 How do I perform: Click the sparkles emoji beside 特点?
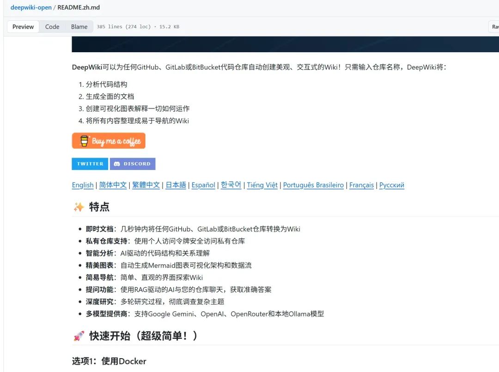pos(79,207)
